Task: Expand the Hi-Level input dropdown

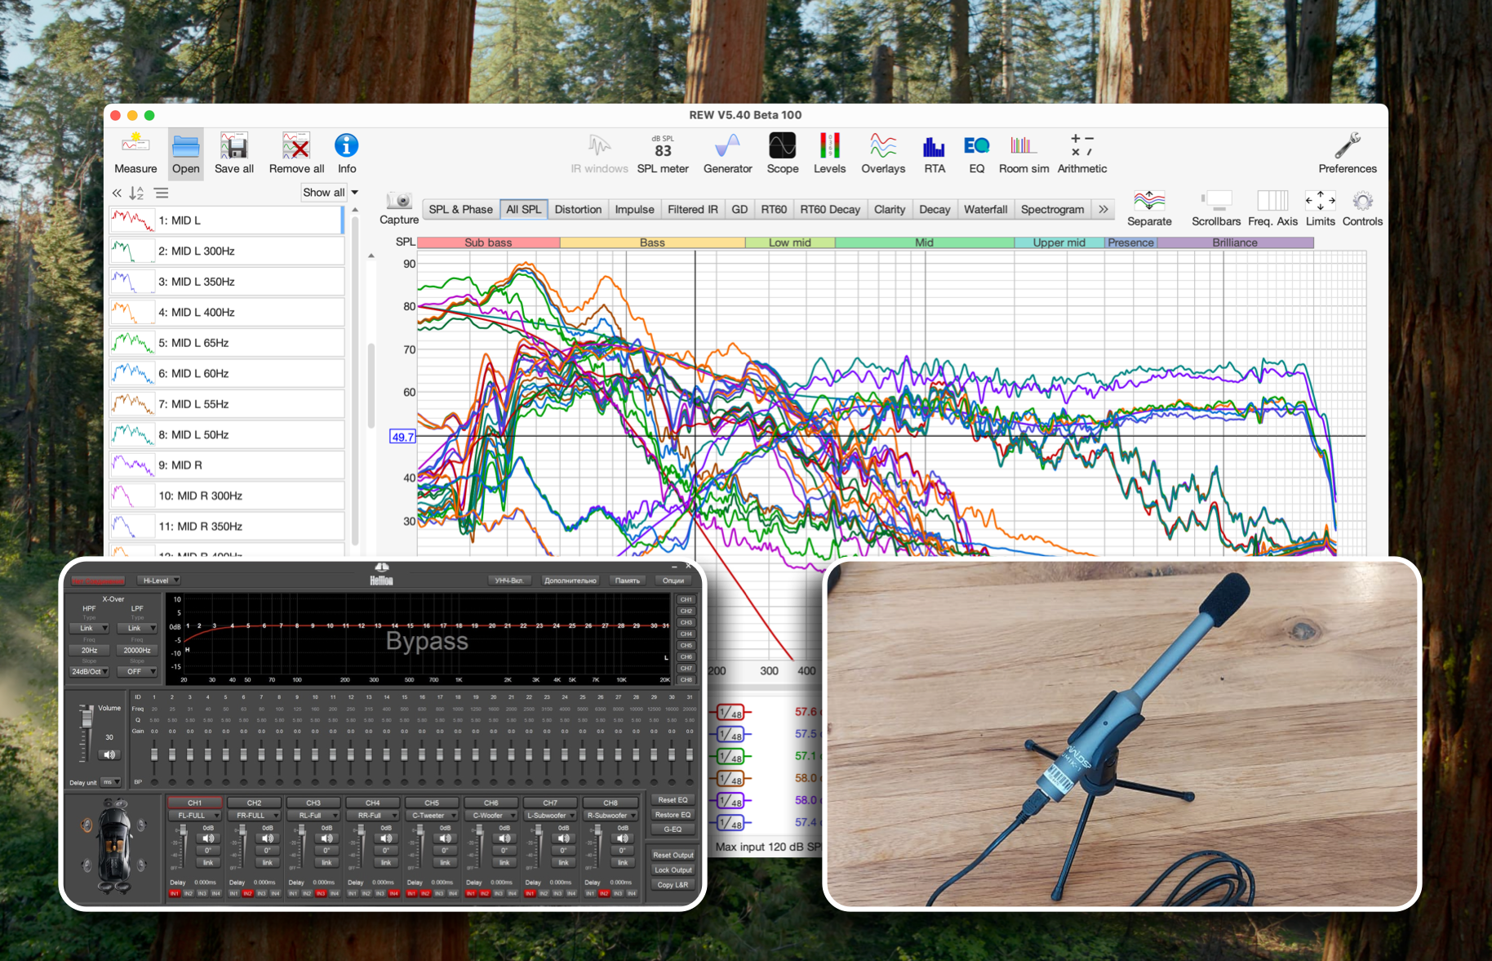Action: 159,581
